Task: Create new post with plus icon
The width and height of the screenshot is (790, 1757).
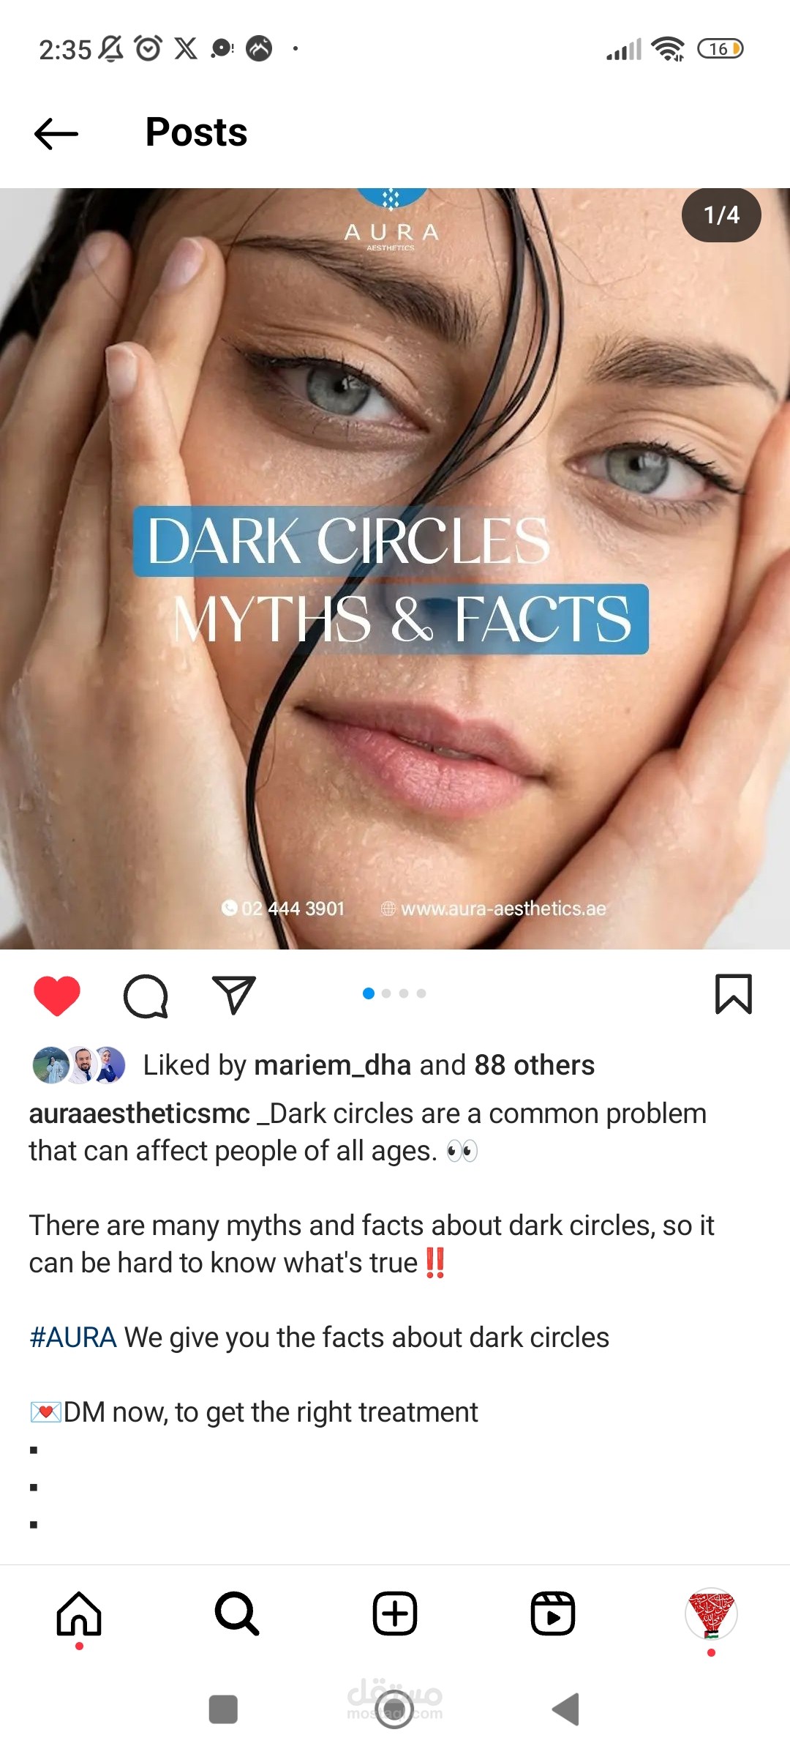Action: [395, 1614]
